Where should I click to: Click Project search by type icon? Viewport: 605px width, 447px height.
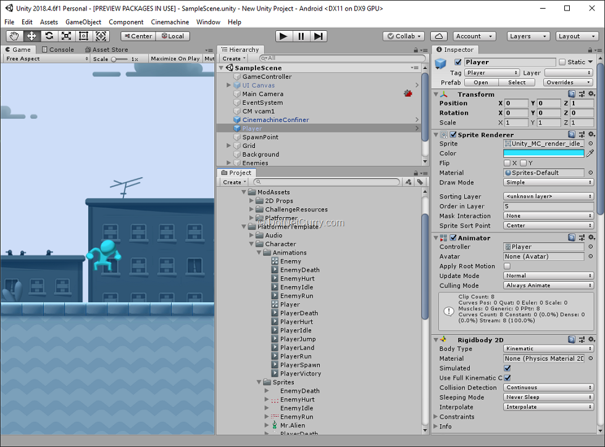click(x=408, y=182)
